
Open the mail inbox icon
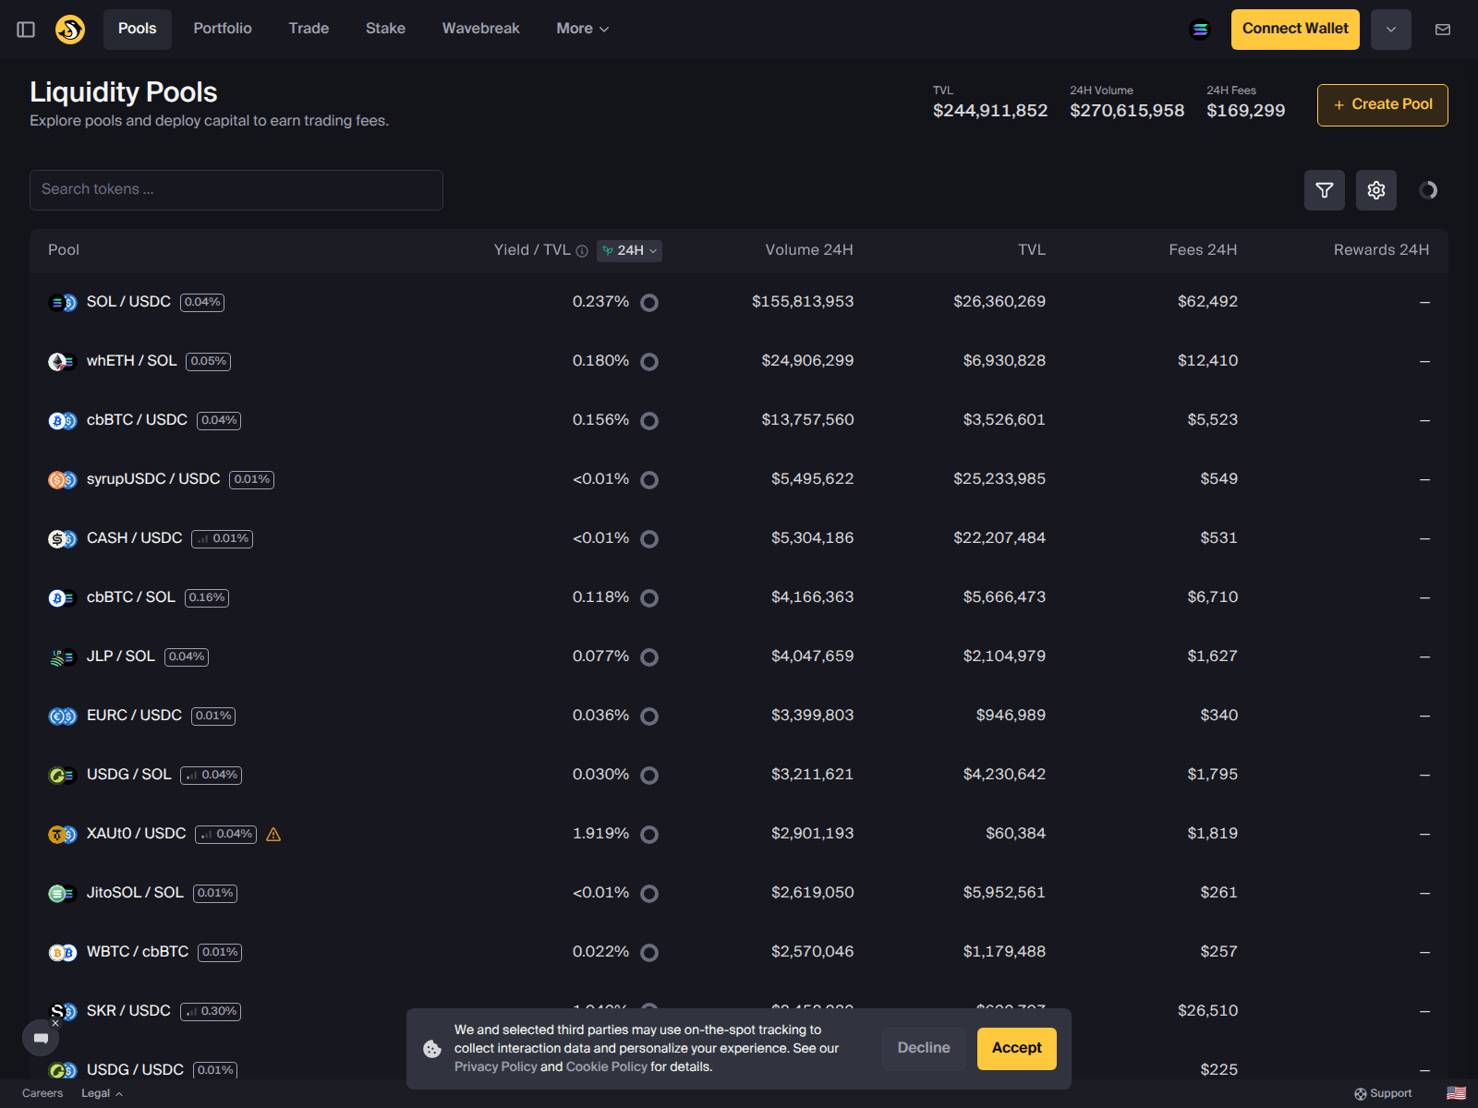coord(1443,30)
